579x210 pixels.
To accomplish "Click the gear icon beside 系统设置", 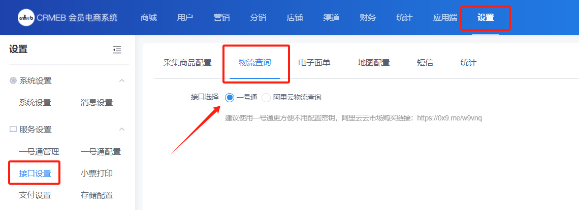I will point(13,81).
